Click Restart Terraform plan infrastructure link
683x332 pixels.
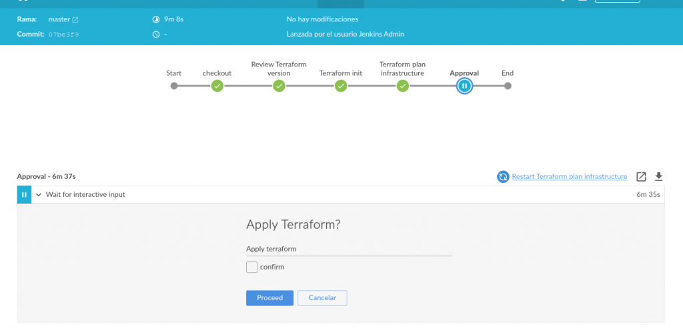[569, 176]
